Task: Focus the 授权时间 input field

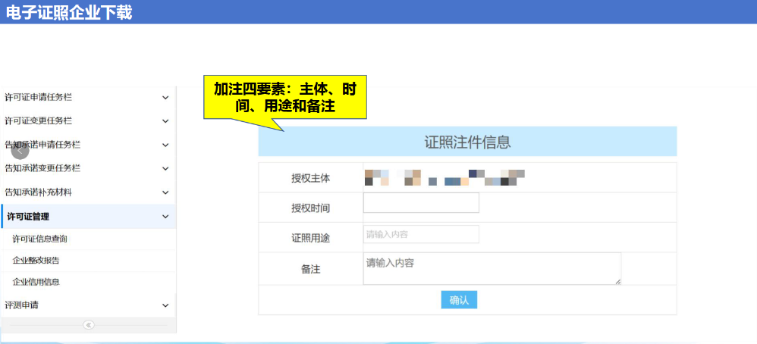Action: click(x=421, y=203)
